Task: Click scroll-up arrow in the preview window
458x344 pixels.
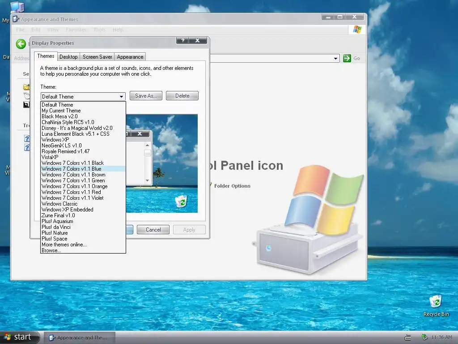Action: click(x=147, y=146)
